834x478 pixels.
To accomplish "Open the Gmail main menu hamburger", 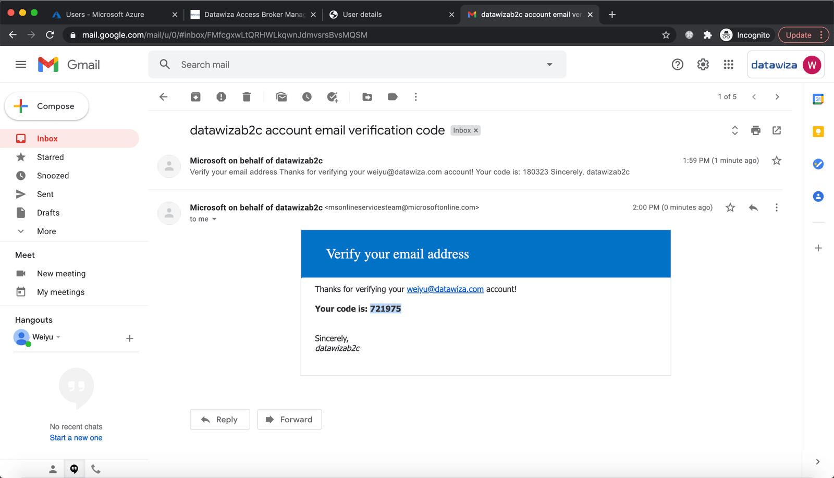I will (21, 65).
